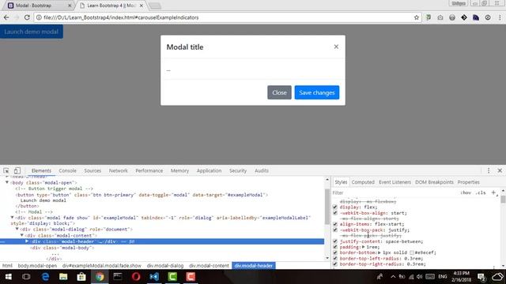
Task: Reload the page with refresh icon
Action: tap(27, 17)
